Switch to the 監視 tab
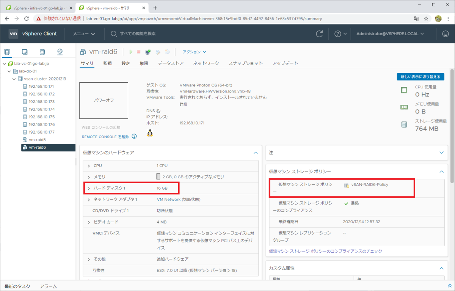The width and height of the screenshot is (455, 291). pyautogui.click(x=108, y=63)
